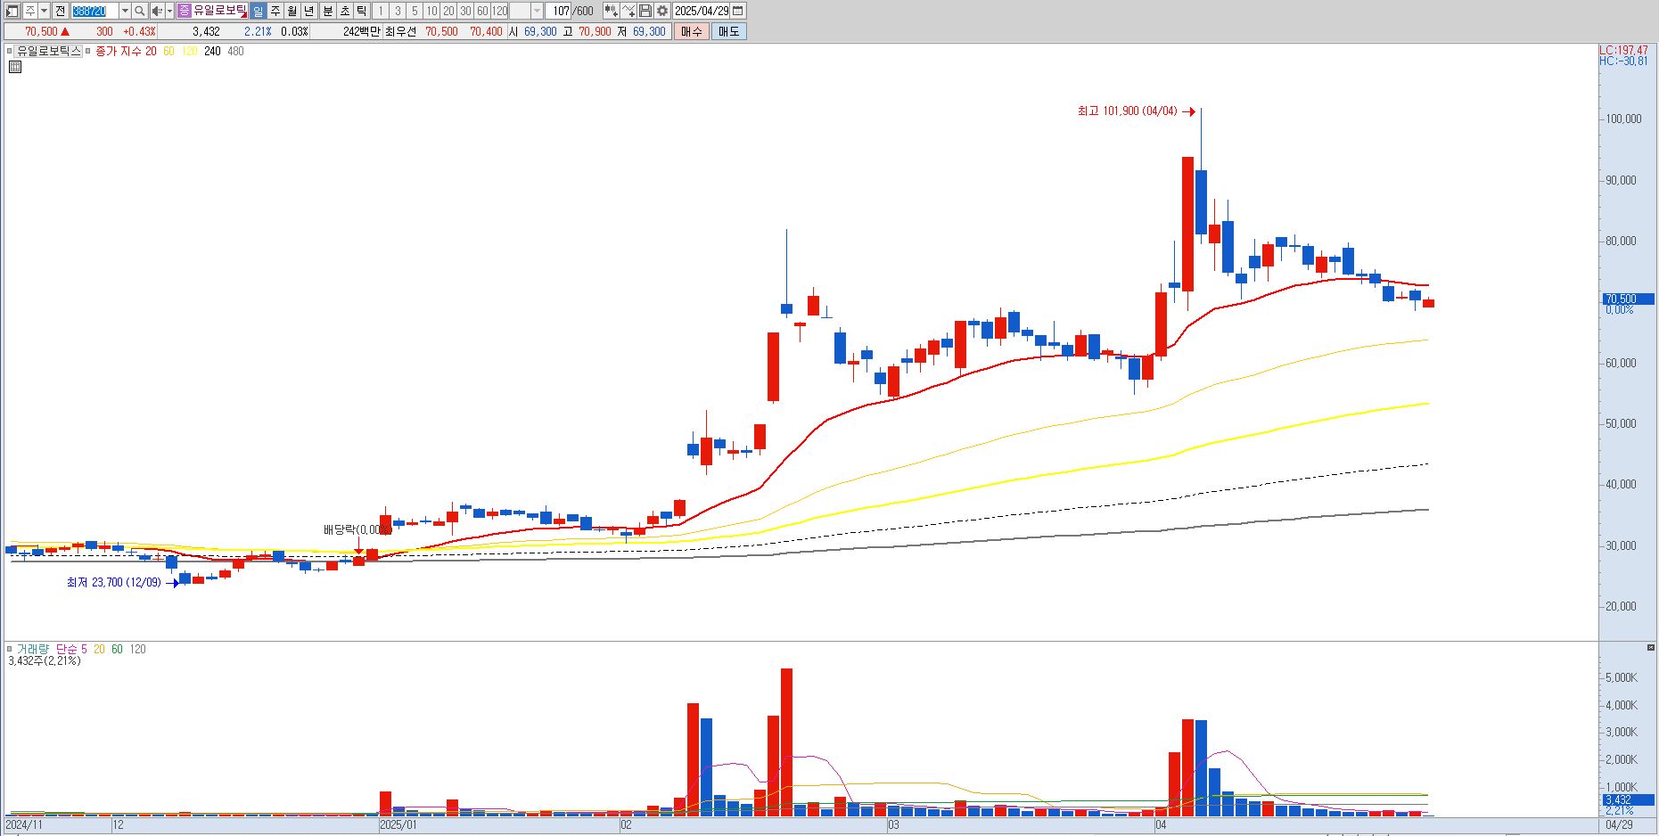Click the 240 moving average legend number
Viewport: 1659px width, 836px height.
pos(212,51)
